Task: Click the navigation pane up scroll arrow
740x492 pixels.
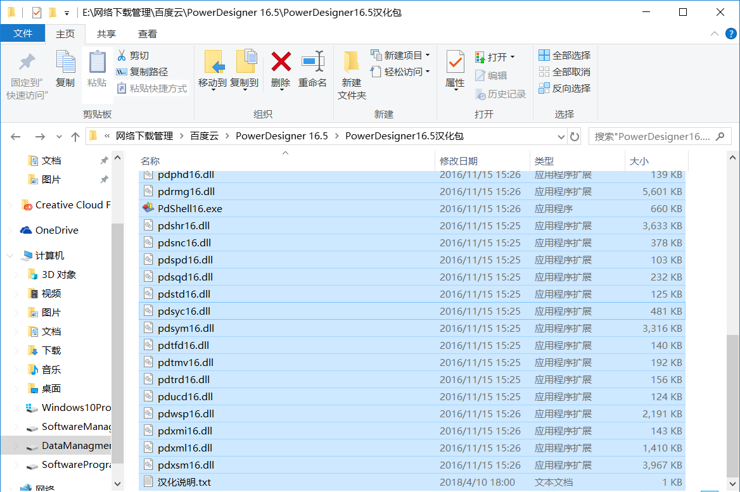Action: point(117,158)
